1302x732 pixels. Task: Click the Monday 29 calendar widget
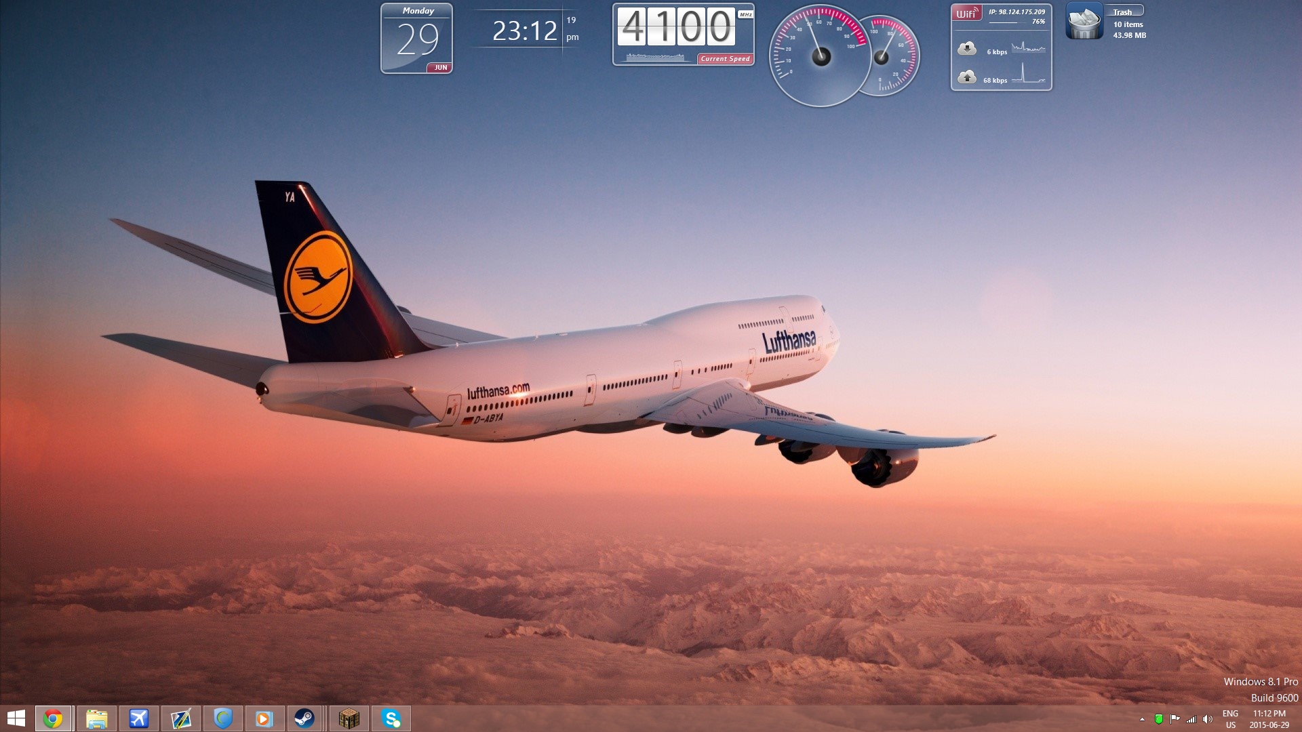tap(416, 39)
